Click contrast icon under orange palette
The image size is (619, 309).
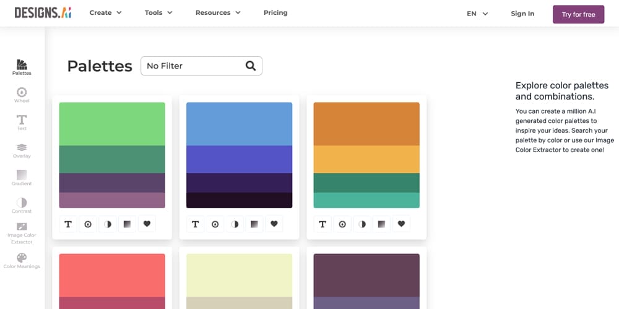[362, 224]
